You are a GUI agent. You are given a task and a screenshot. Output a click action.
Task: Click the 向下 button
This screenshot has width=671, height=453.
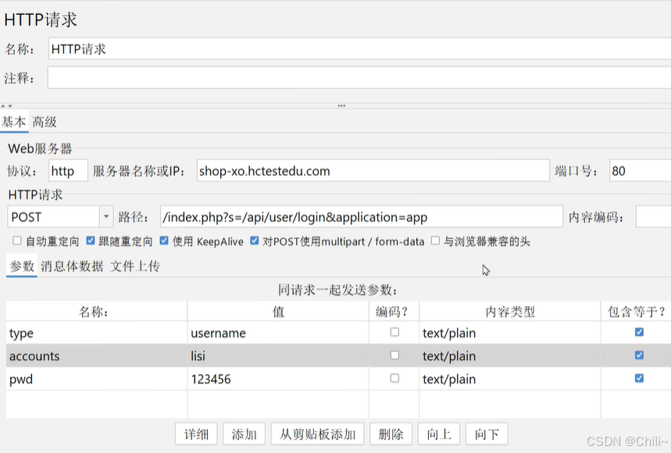(487, 434)
